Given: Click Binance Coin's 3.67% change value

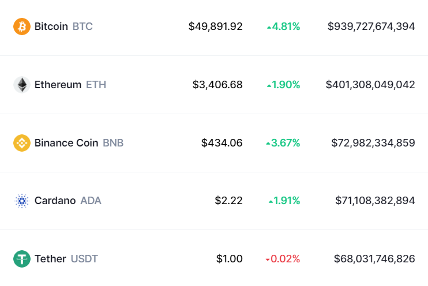Looking at the screenshot, I should (x=285, y=143).
